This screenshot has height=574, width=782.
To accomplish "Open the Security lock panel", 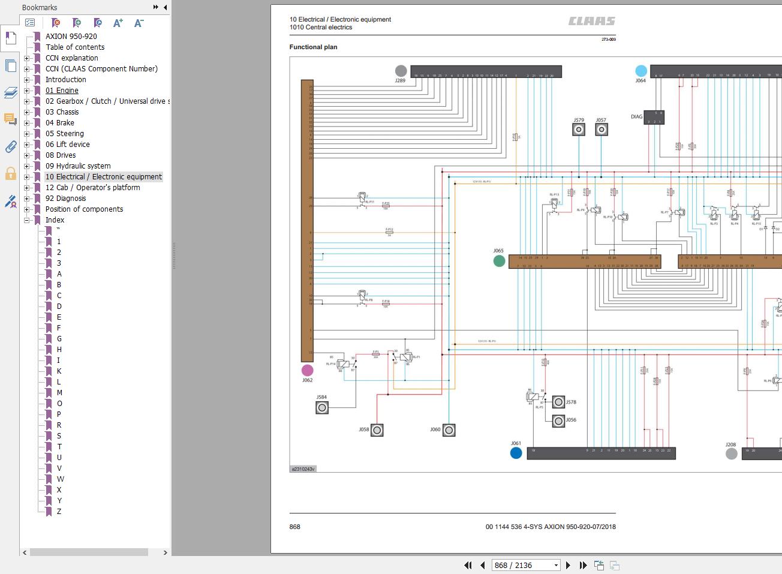I will point(10,174).
